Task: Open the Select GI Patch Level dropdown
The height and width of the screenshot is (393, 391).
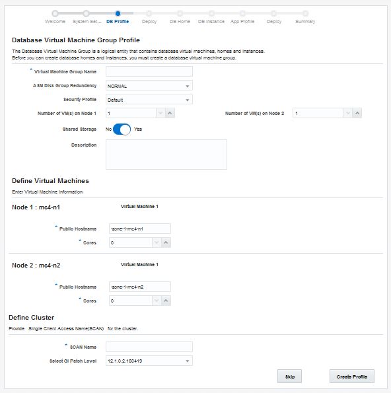Action: [149, 361]
